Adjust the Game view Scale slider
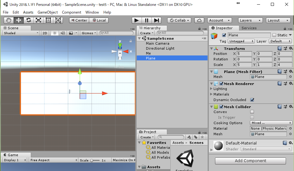This screenshot has height=171, width=294. pos(95,160)
